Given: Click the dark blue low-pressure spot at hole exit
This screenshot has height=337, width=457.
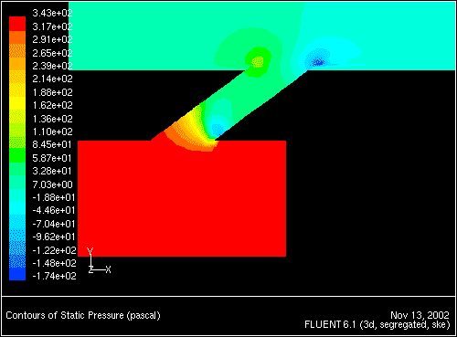Looking at the screenshot, I should 318,62.
